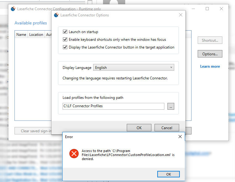The width and height of the screenshot is (235, 182).
Task: Click the Display Language label
Action: [77, 68]
